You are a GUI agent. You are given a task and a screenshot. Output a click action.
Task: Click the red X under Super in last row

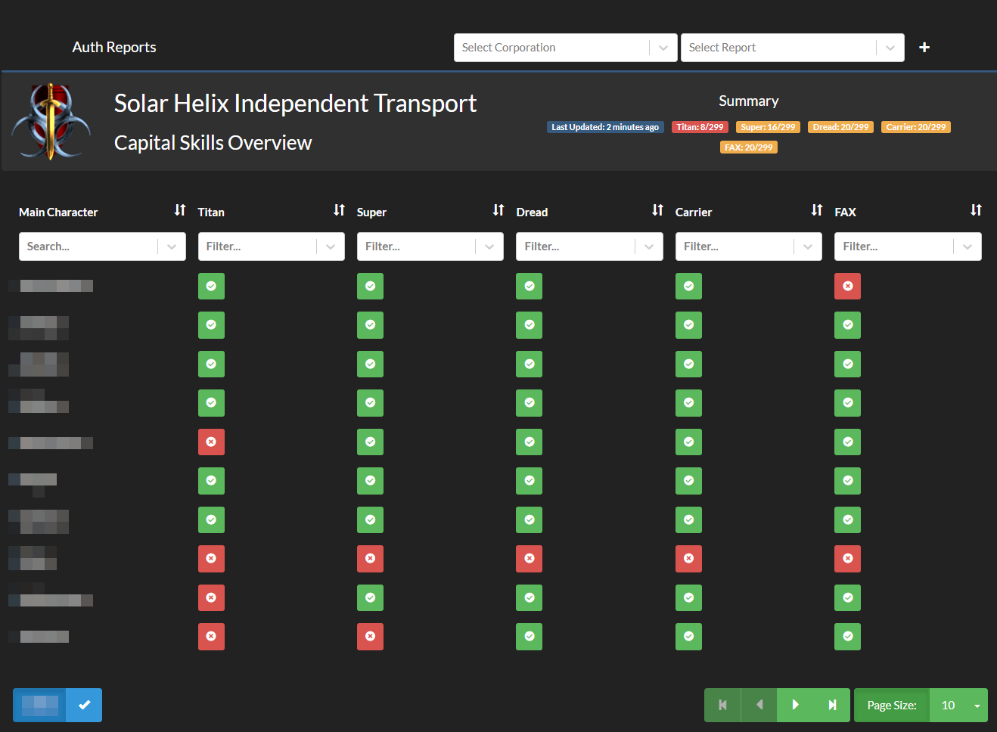(370, 637)
